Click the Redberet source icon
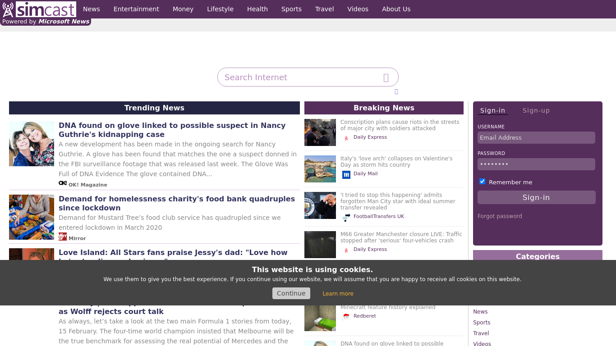 (x=346, y=316)
